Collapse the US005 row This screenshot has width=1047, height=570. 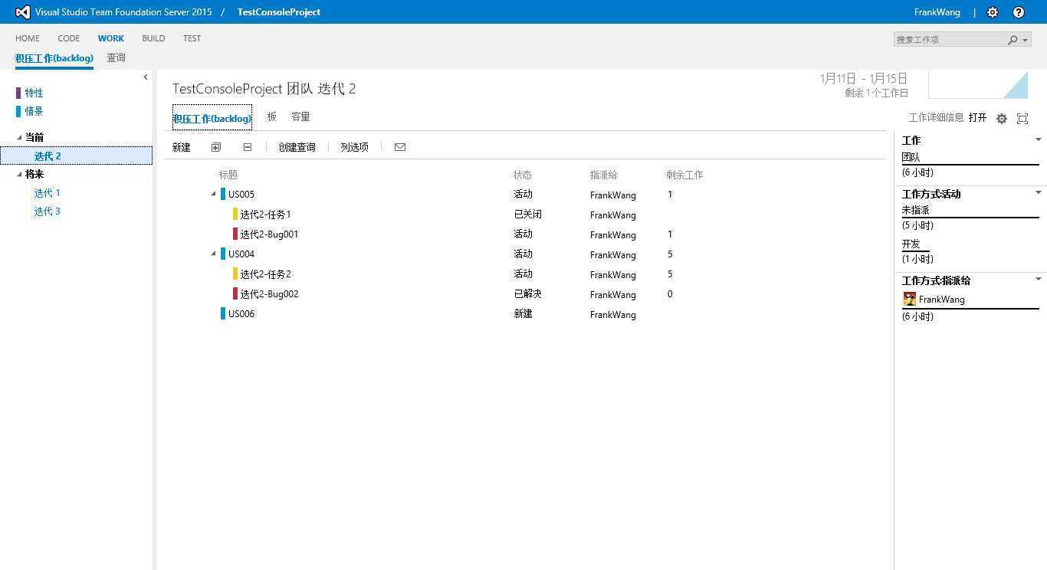[x=214, y=195]
